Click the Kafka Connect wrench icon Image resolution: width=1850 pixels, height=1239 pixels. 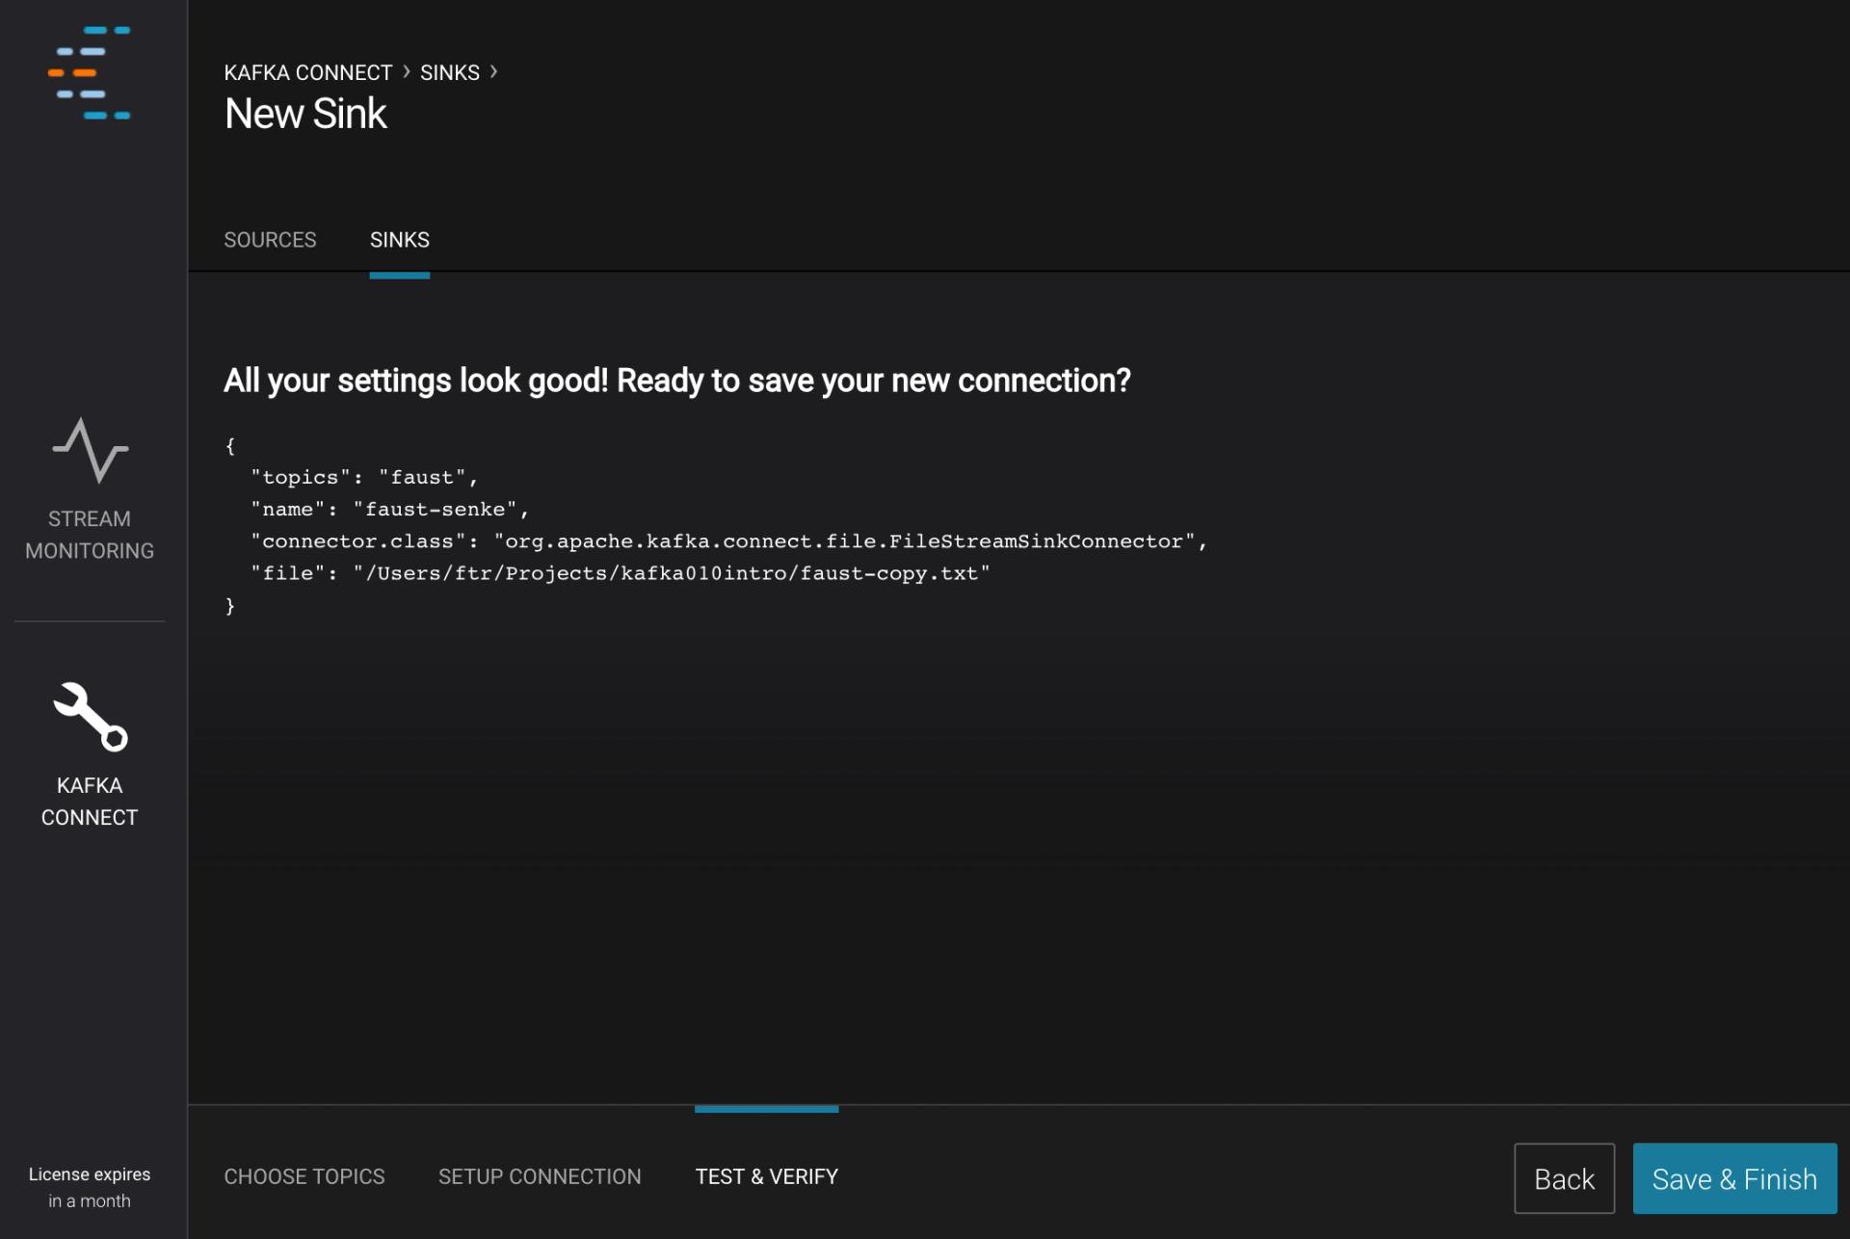click(90, 717)
